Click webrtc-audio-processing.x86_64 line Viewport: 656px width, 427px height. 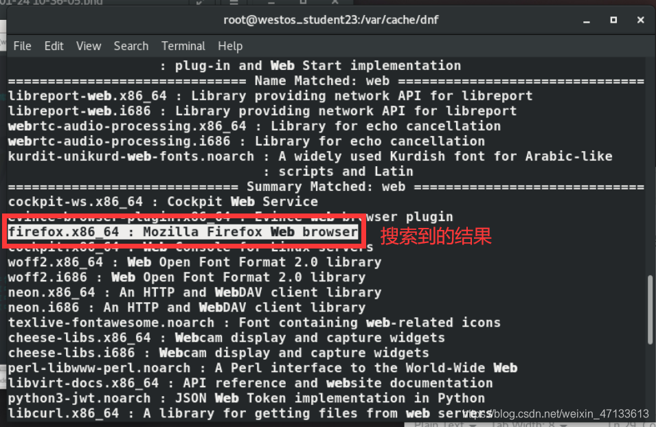pos(254,126)
